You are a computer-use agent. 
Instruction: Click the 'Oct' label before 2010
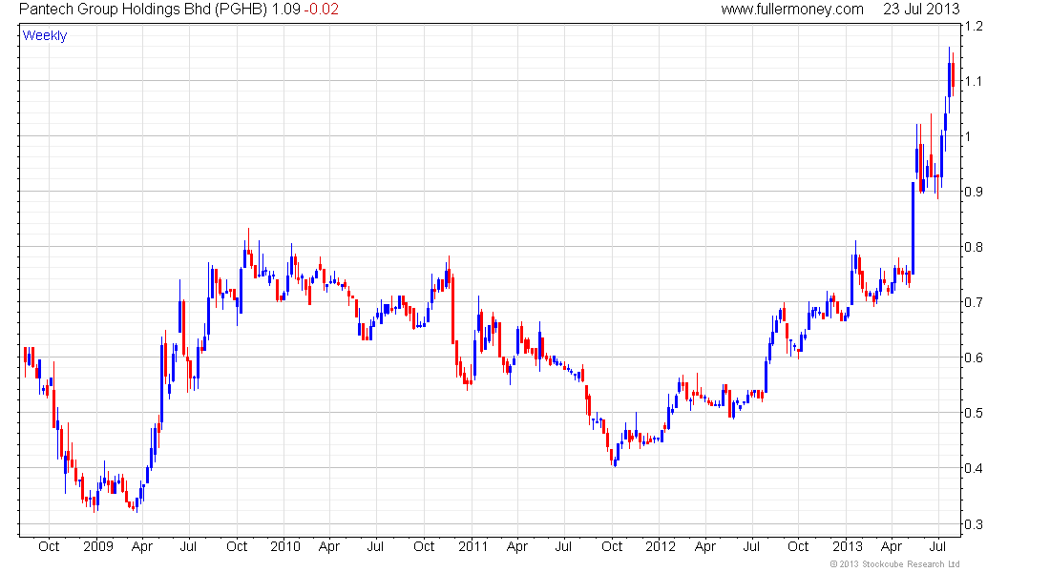[237, 546]
